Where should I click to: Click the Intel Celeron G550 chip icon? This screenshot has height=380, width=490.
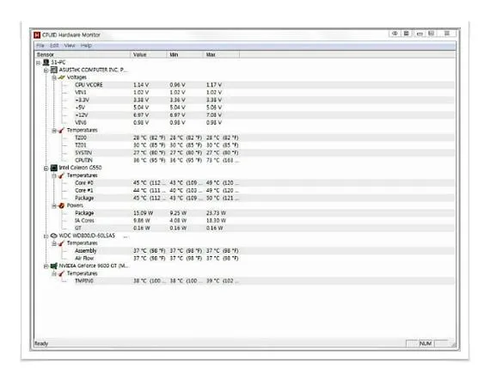(54, 168)
